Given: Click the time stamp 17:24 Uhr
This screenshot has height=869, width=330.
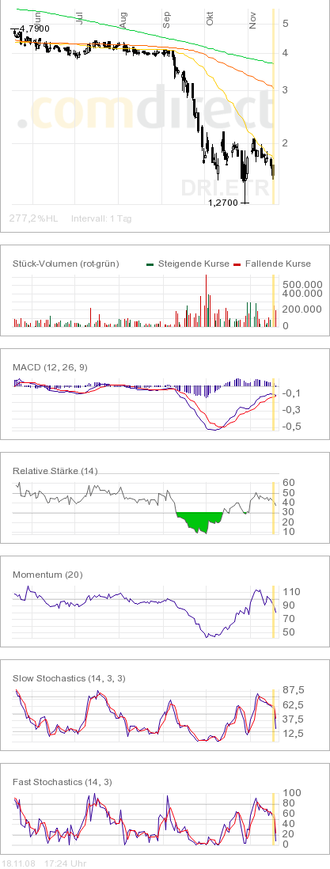Looking at the screenshot, I should [x=65, y=863].
